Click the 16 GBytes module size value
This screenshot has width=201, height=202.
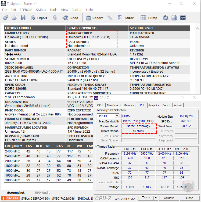tap(186, 116)
